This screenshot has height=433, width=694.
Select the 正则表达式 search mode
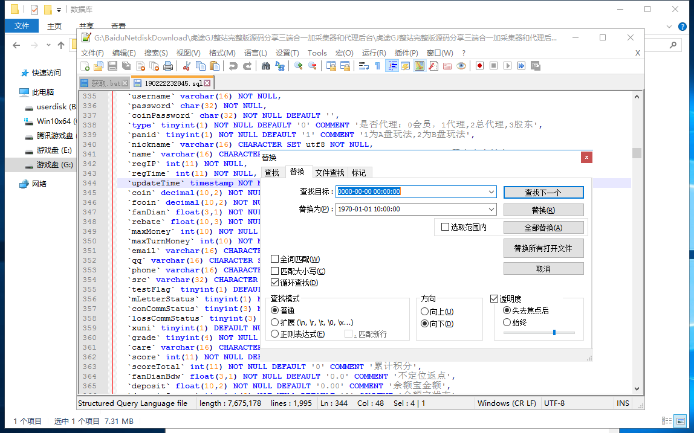point(275,334)
